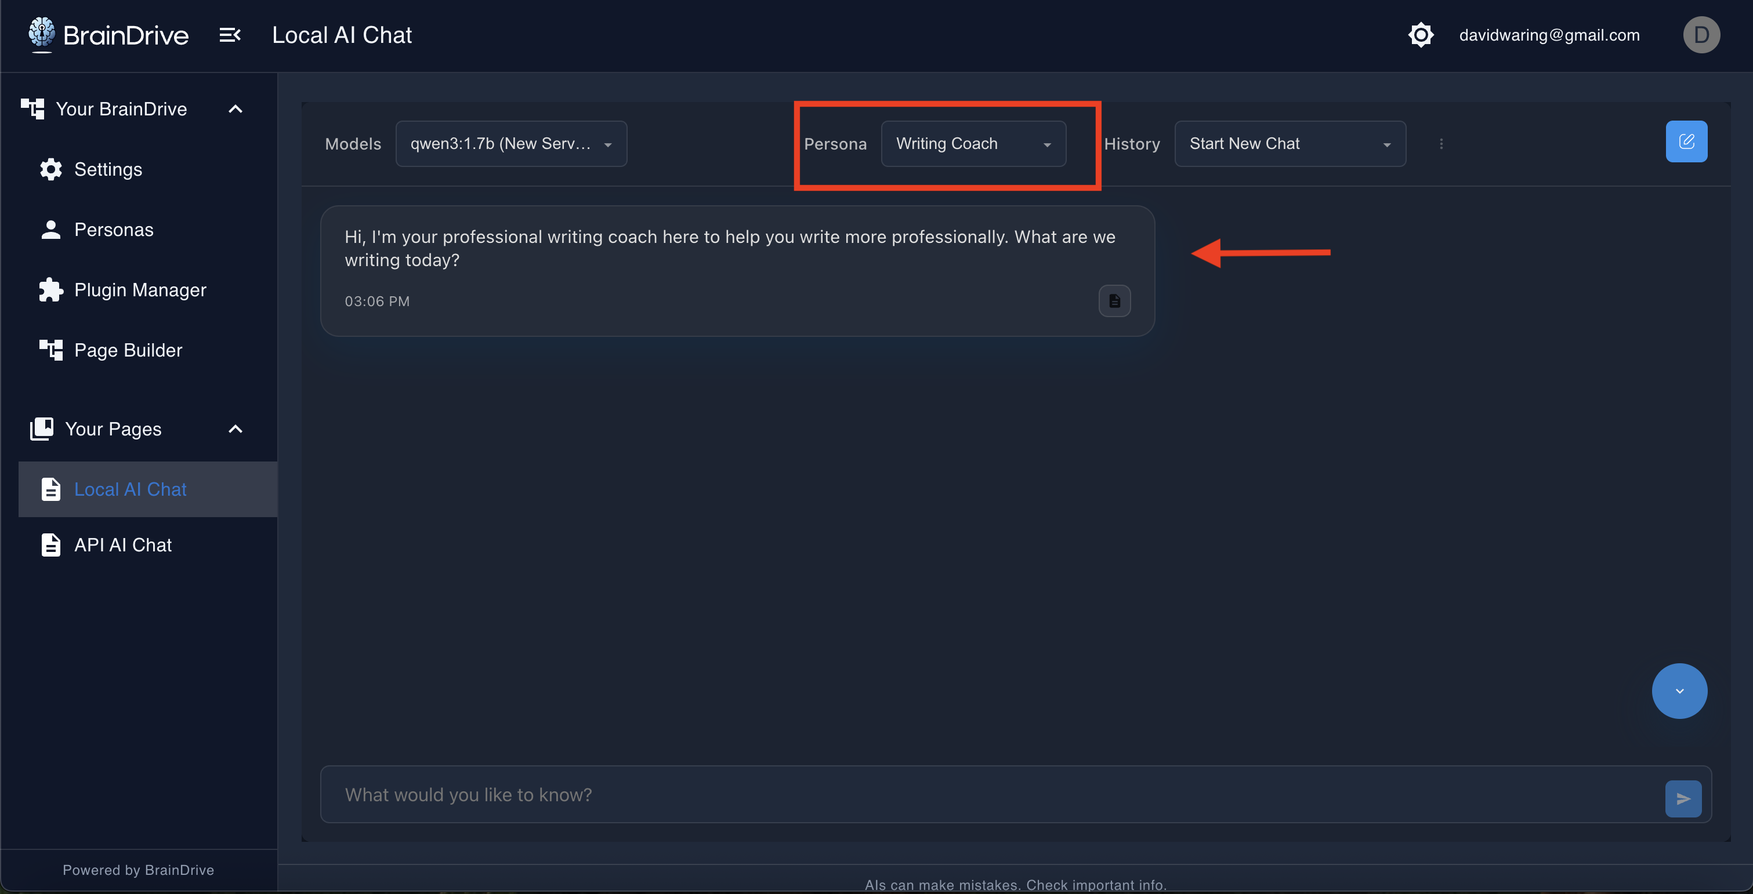Toggle the light/dark theme sun icon
Viewport: 1753px width, 894px height.
coord(1420,35)
